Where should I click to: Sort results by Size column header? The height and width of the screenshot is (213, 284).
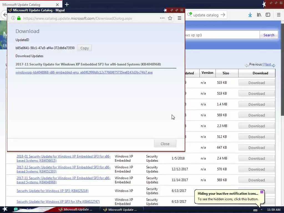point(226,73)
